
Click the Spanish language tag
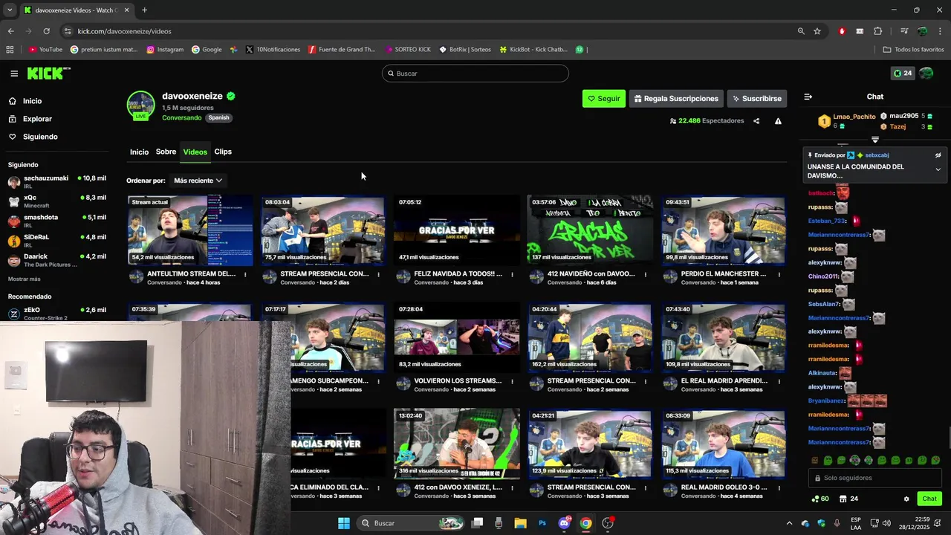[x=218, y=117]
